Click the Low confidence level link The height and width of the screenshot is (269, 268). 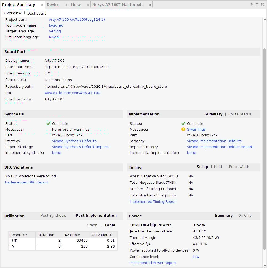196,257
